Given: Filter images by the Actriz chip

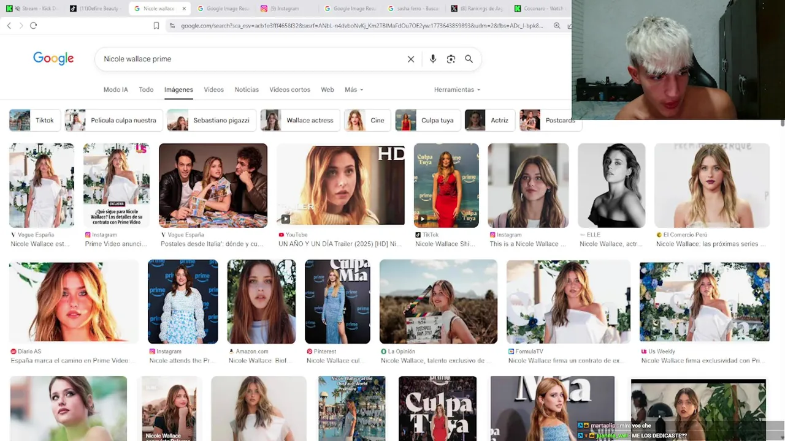Looking at the screenshot, I should pyautogui.click(x=490, y=120).
